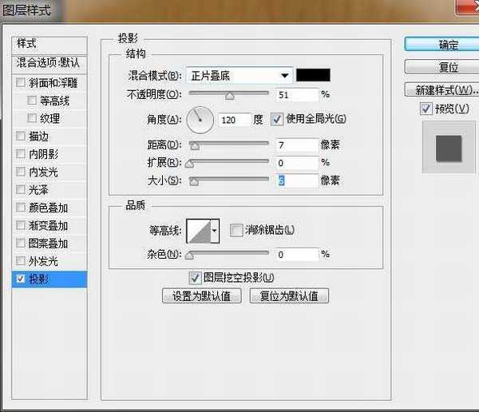Click the 距离 value input field
The width and height of the screenshot is (479, 412).
(296, 145)
